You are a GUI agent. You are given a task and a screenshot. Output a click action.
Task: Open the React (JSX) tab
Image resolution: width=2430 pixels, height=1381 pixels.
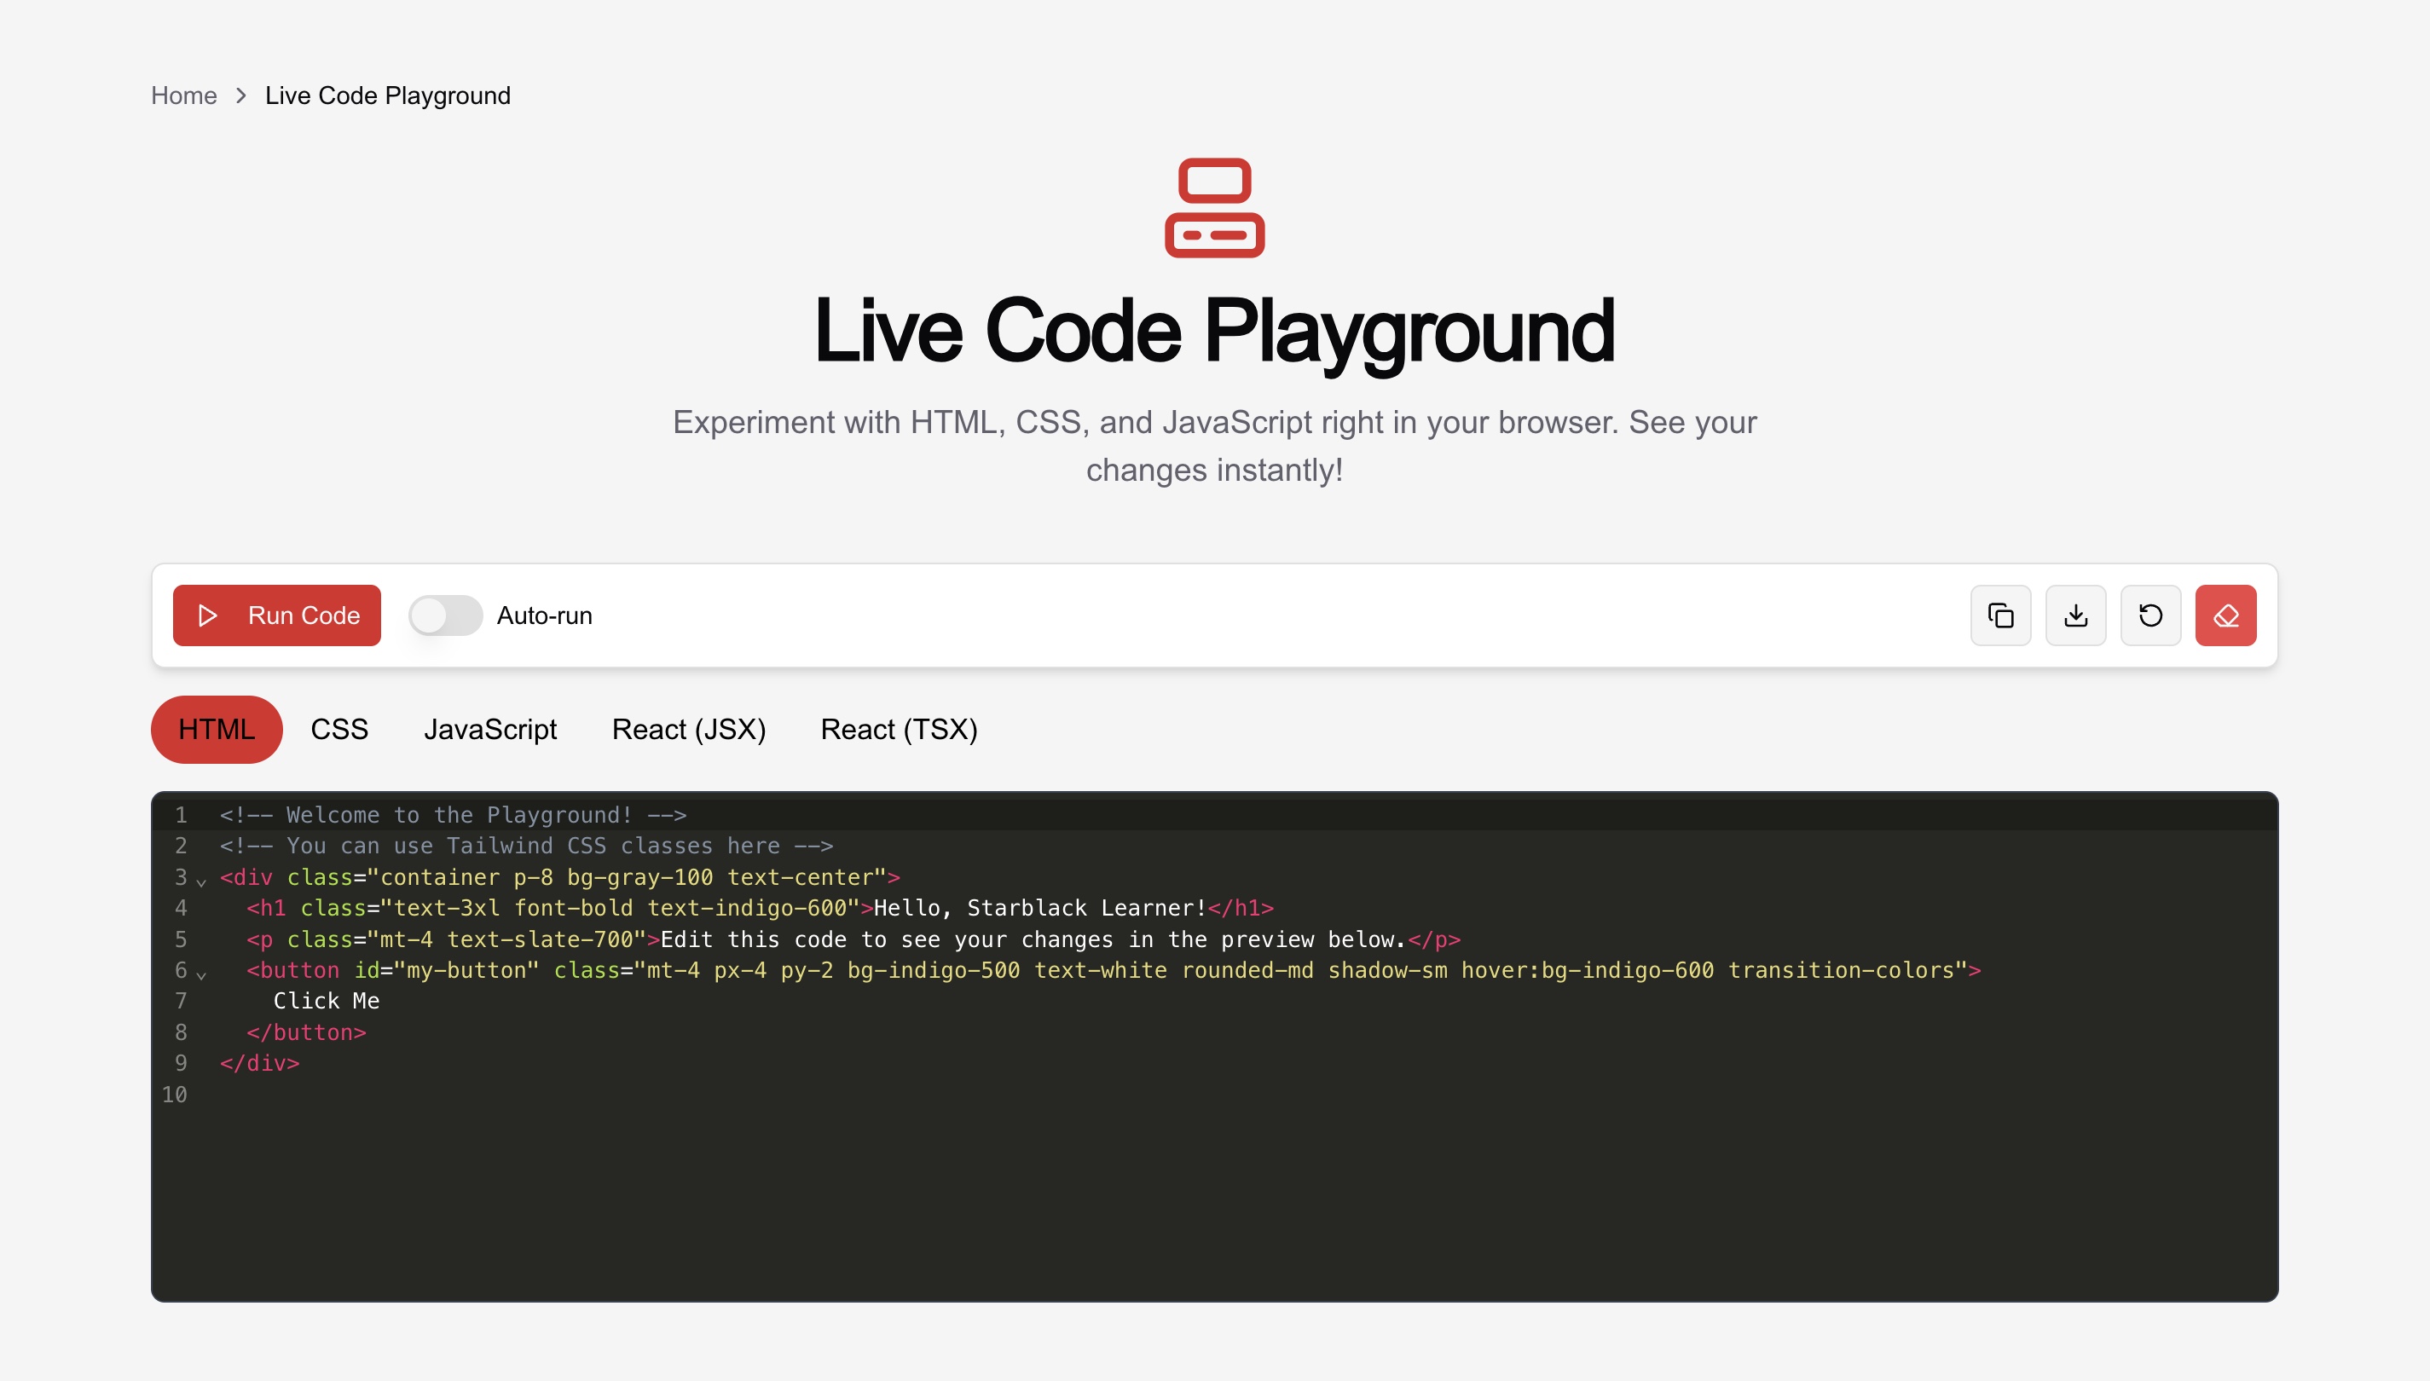[690, 729]
